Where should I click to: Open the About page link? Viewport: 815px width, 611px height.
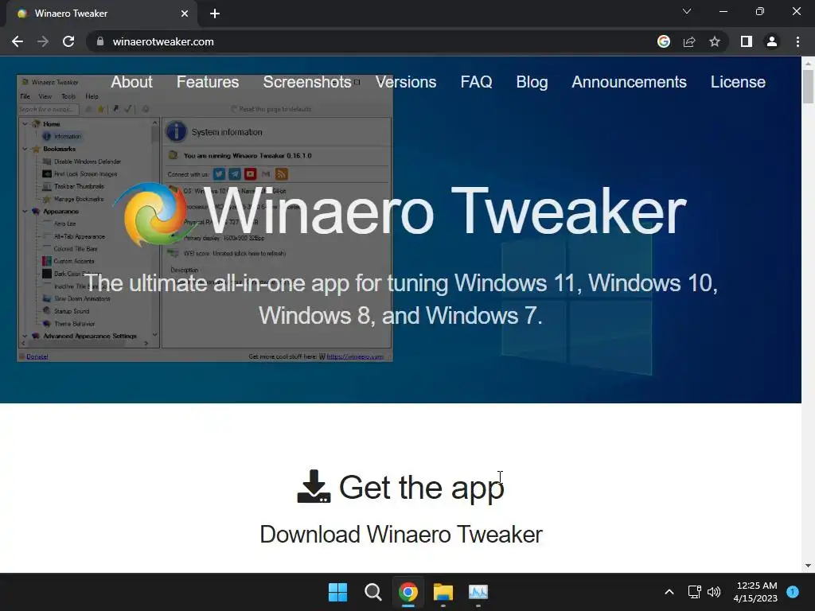pos(131,82)
